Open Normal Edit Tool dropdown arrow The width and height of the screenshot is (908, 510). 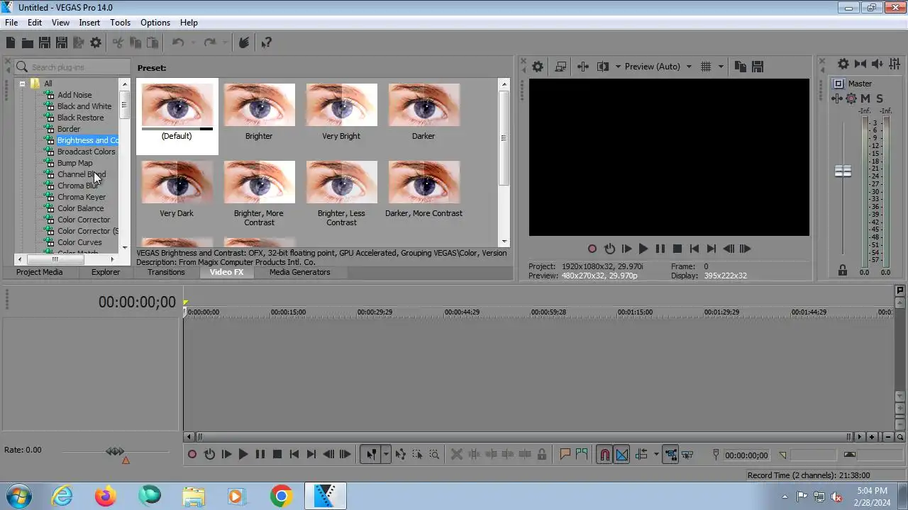pos(386,455)
